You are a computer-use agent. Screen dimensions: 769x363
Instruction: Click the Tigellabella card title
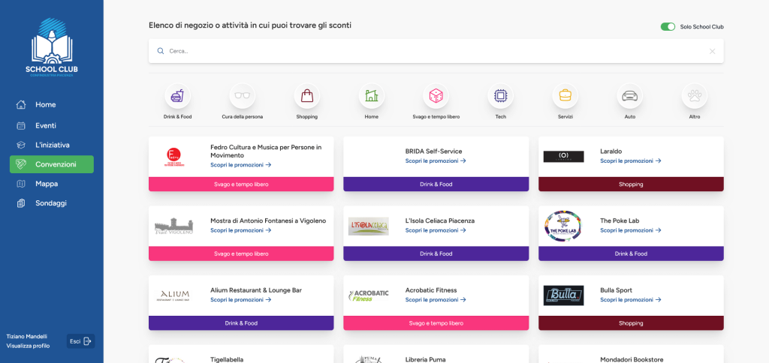point(227,359)
